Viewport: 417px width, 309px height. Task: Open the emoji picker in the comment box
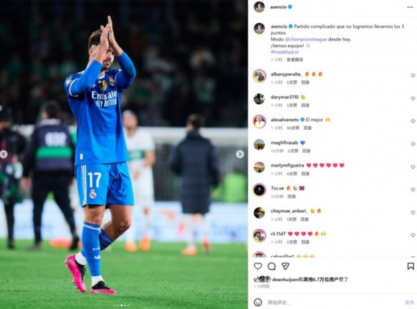258,302
